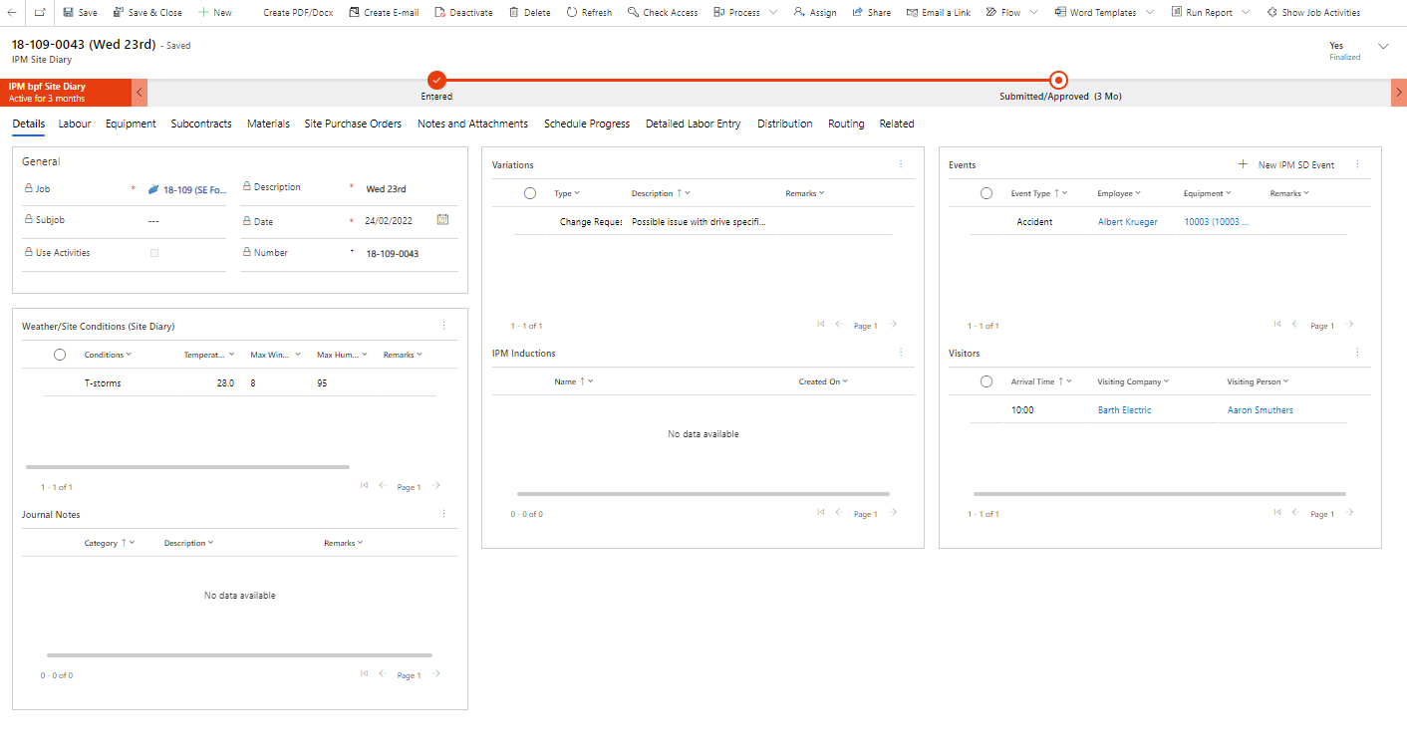Open the Notes and Attachments tab

tap(472, 124)
